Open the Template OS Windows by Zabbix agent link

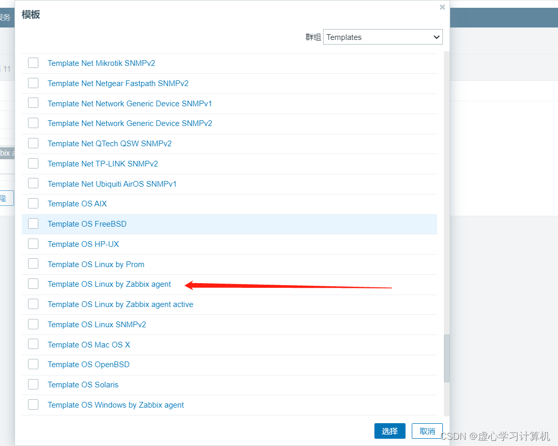pos(116,405)
